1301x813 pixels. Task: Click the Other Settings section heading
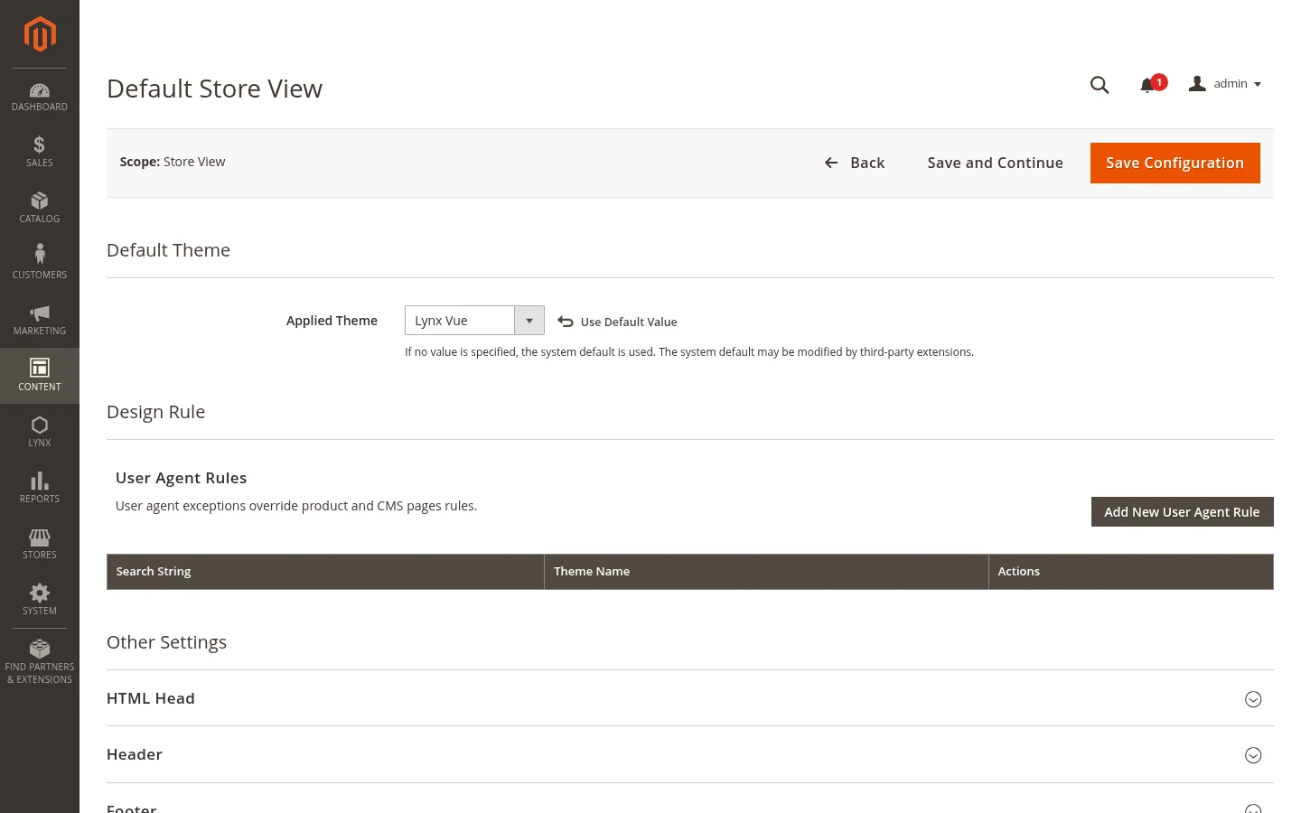(166, 642)
